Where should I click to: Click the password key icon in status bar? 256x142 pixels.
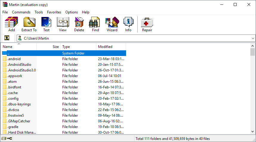(x=10, y=138)
